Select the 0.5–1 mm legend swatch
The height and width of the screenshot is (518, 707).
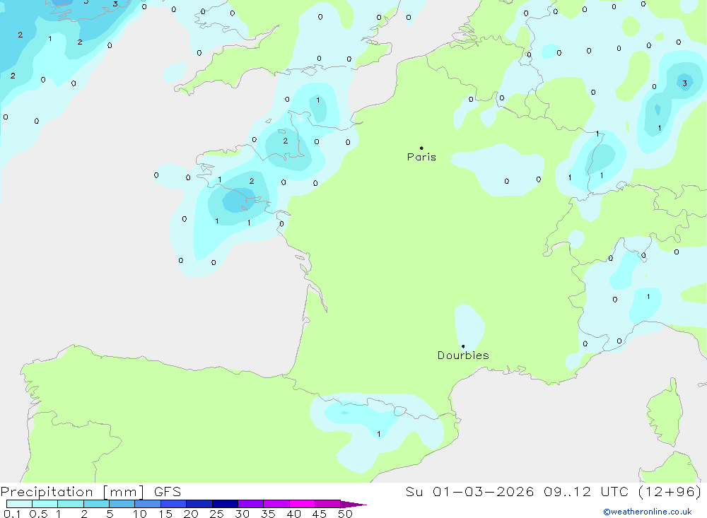click(45, 504)
